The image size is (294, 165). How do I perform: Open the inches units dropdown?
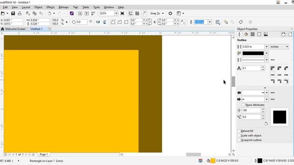tap(279, 47)
